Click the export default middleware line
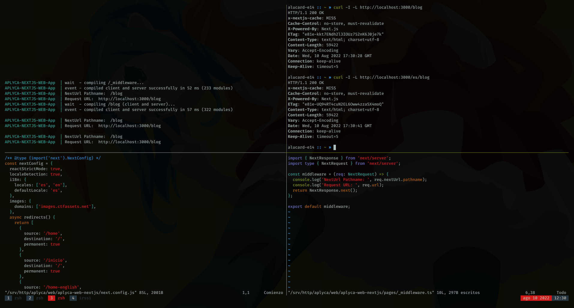 tap(318, 206)
